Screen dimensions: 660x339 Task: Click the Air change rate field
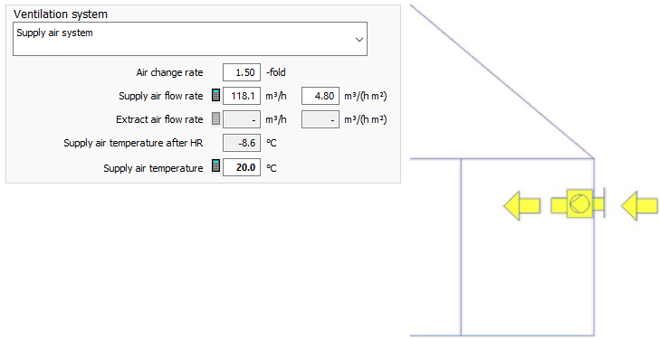242,72
